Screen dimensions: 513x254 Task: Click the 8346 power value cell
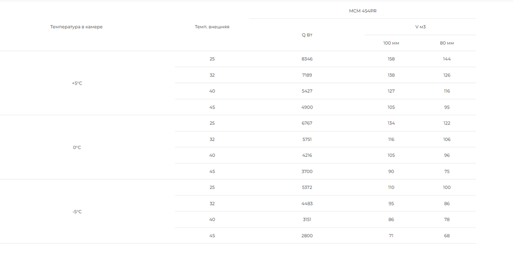(307, 59)
